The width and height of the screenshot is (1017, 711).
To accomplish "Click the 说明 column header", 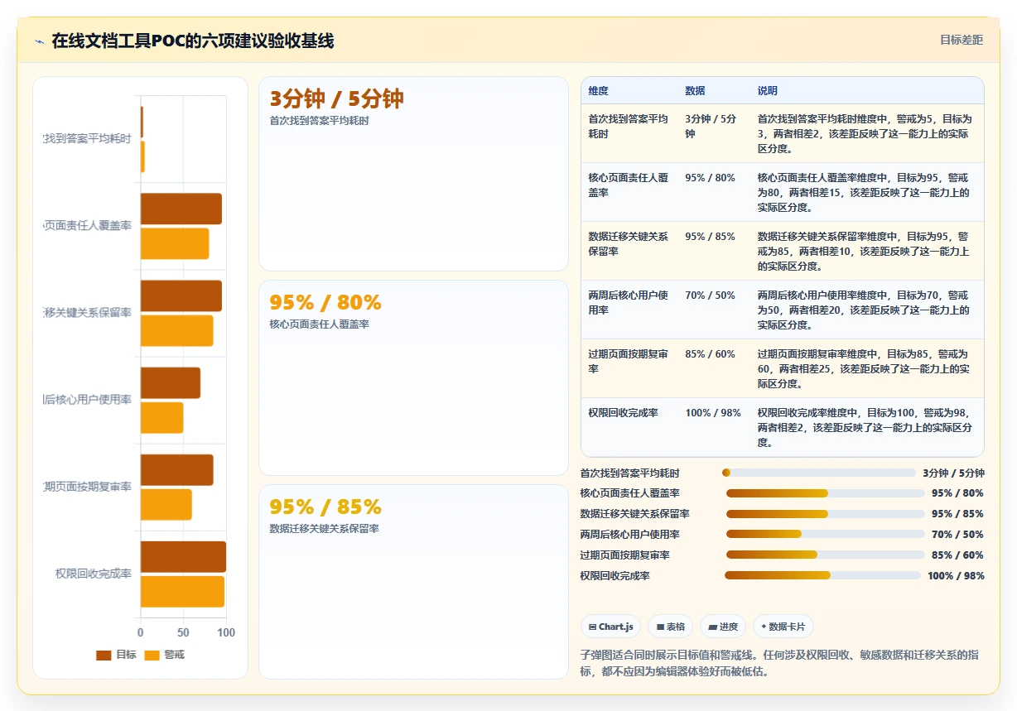I will (767, 91).
